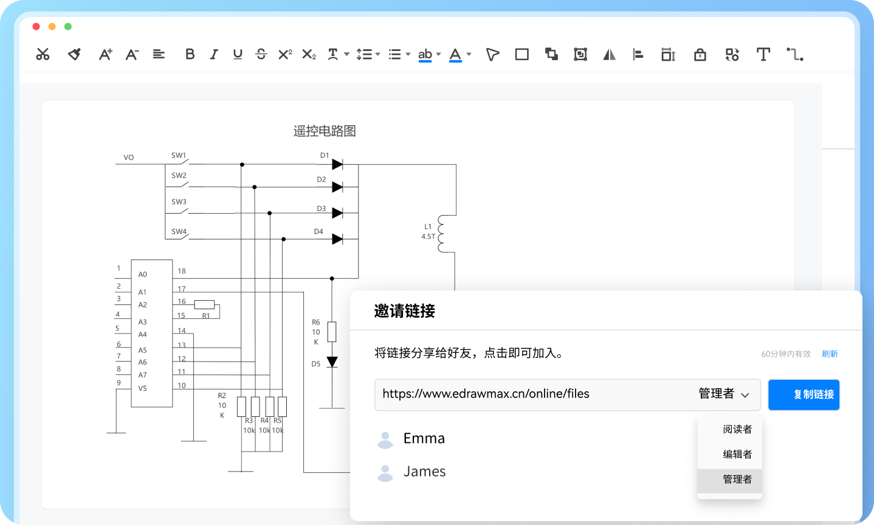Choose 阅读者 from permission menu
The width and height of the screenshot is (874, 525).
(x=737, y=430)
